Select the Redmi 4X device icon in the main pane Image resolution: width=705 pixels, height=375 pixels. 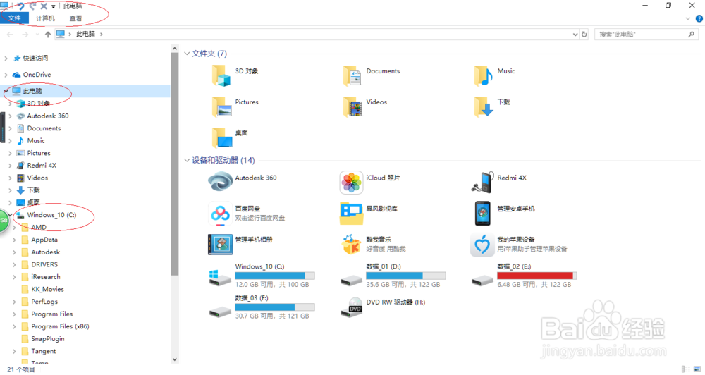click(482, 182)
